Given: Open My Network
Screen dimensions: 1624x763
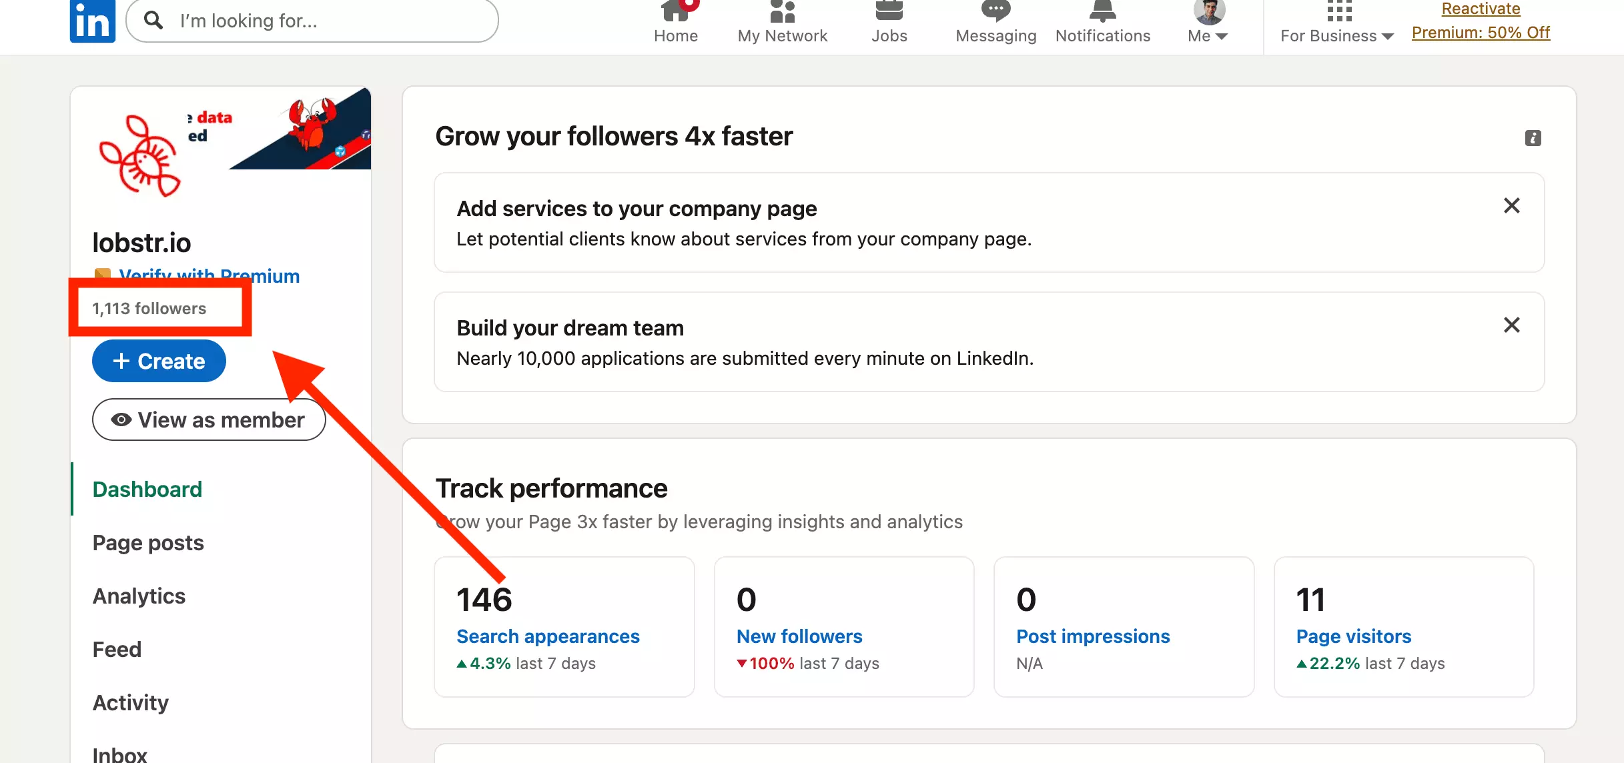Looking at the screenshot, I should 782,23.
